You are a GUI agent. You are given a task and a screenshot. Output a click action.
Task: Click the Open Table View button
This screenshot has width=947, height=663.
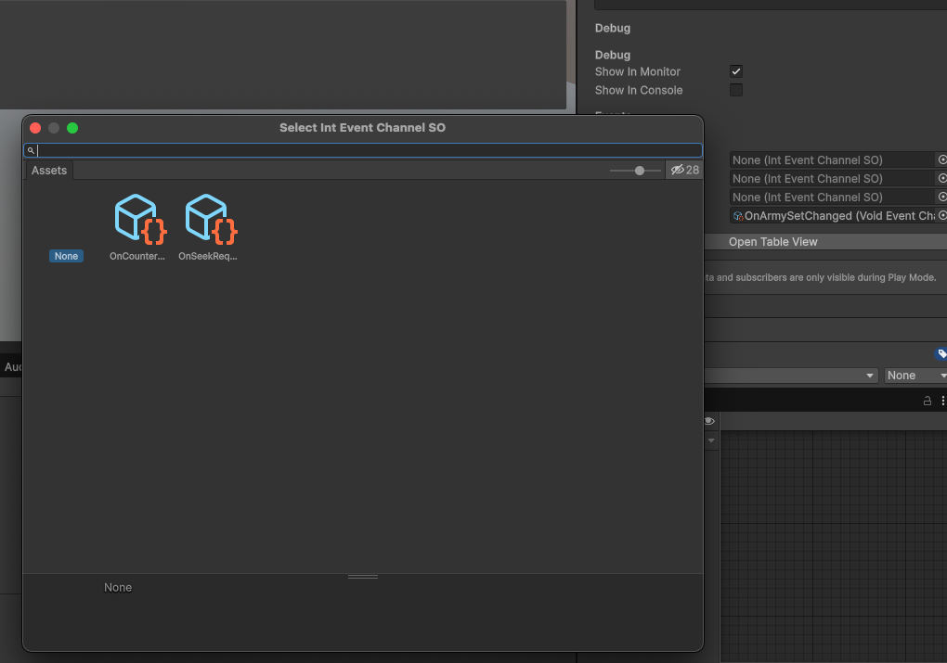click(x=772, y=242)
